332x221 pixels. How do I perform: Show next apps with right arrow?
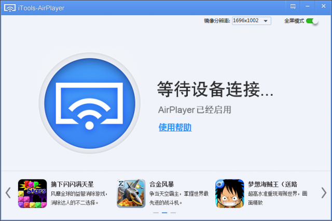324,193
